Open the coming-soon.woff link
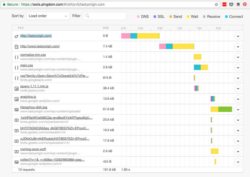Image resolution: width=250 pixels, height=177 pixels. click(33, 149)
